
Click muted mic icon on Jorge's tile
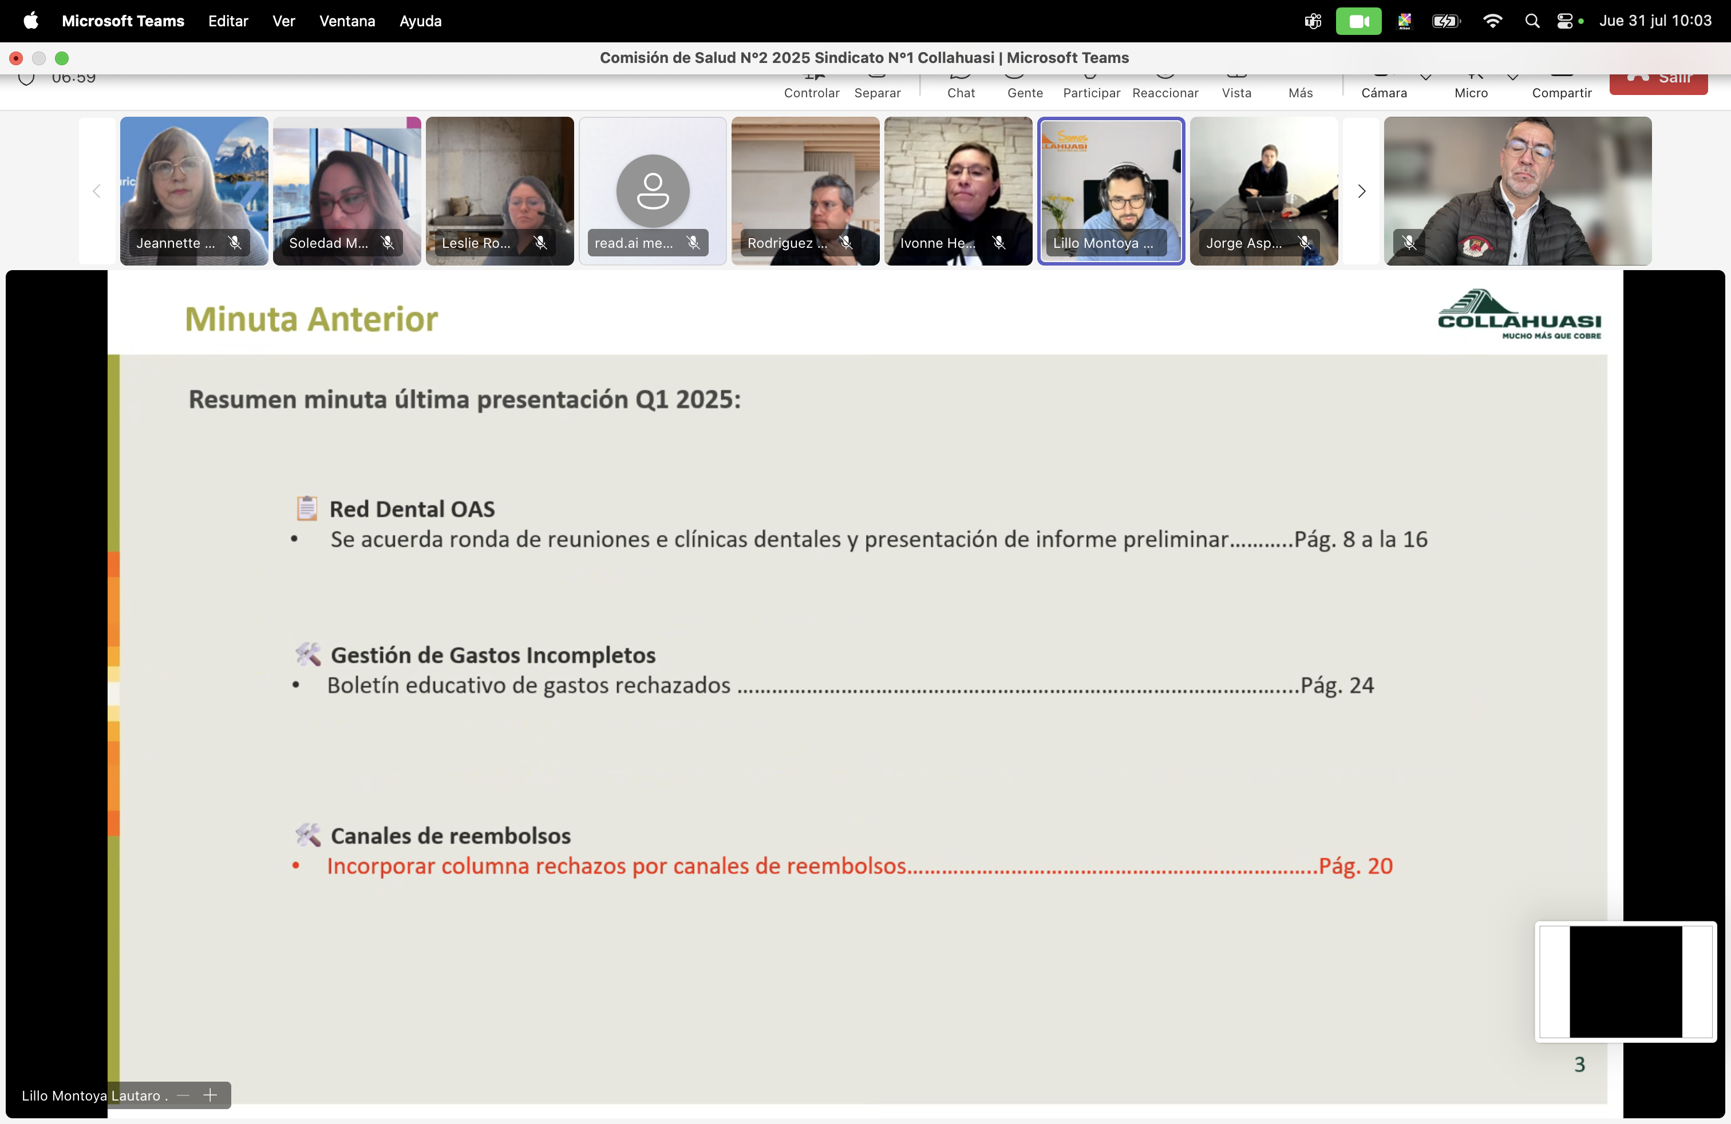(1305, 243)
